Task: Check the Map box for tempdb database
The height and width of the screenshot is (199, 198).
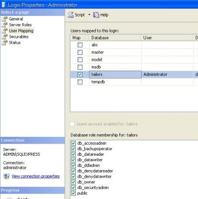Action: tap(80, 82)
